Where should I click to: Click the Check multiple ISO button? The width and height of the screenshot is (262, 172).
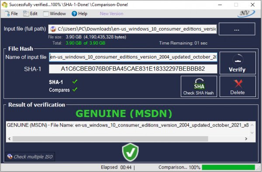pyautogui.click(x=30, y=157)
